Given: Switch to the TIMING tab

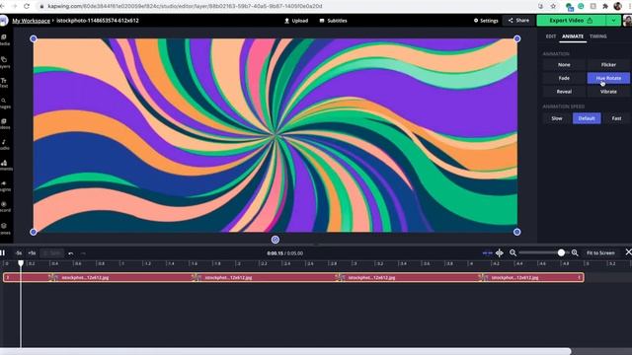Looking at the screenshot, I should [x=597, y=36].
